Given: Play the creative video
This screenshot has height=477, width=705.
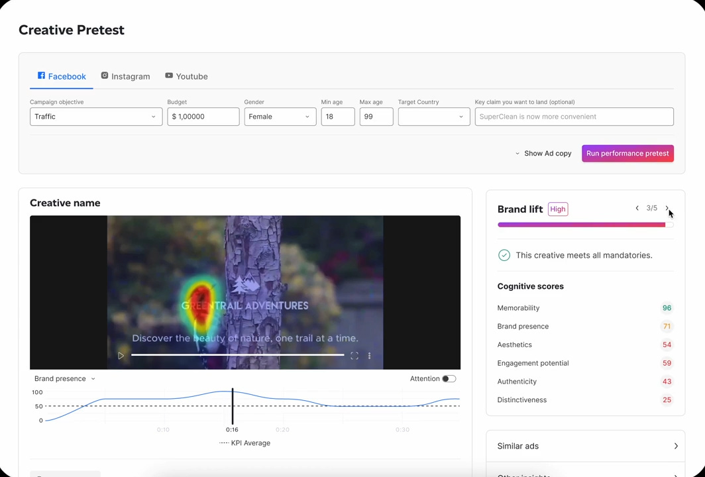Looking at the screenshot, I should point(121,356).
